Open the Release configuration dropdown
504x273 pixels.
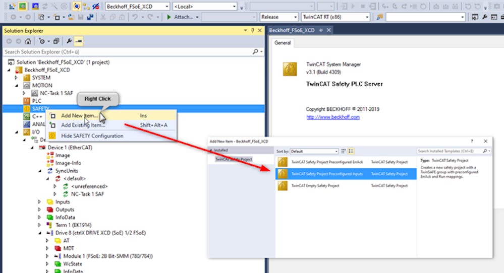tap(295, 17)
